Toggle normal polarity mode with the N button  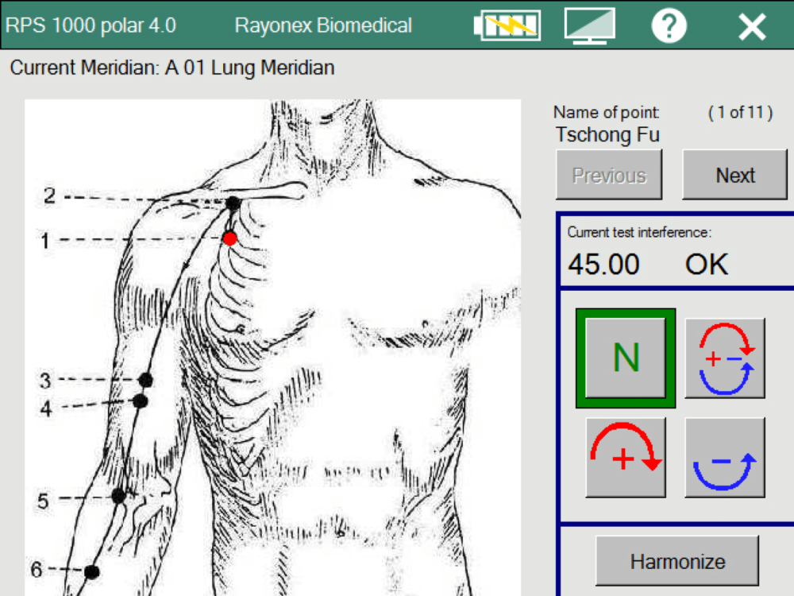(x=625, y=356)
